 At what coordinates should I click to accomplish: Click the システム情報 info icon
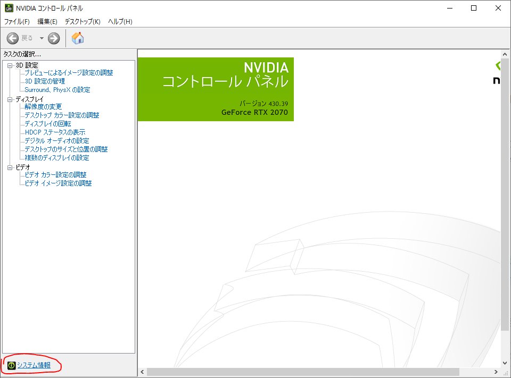[11, 365]
